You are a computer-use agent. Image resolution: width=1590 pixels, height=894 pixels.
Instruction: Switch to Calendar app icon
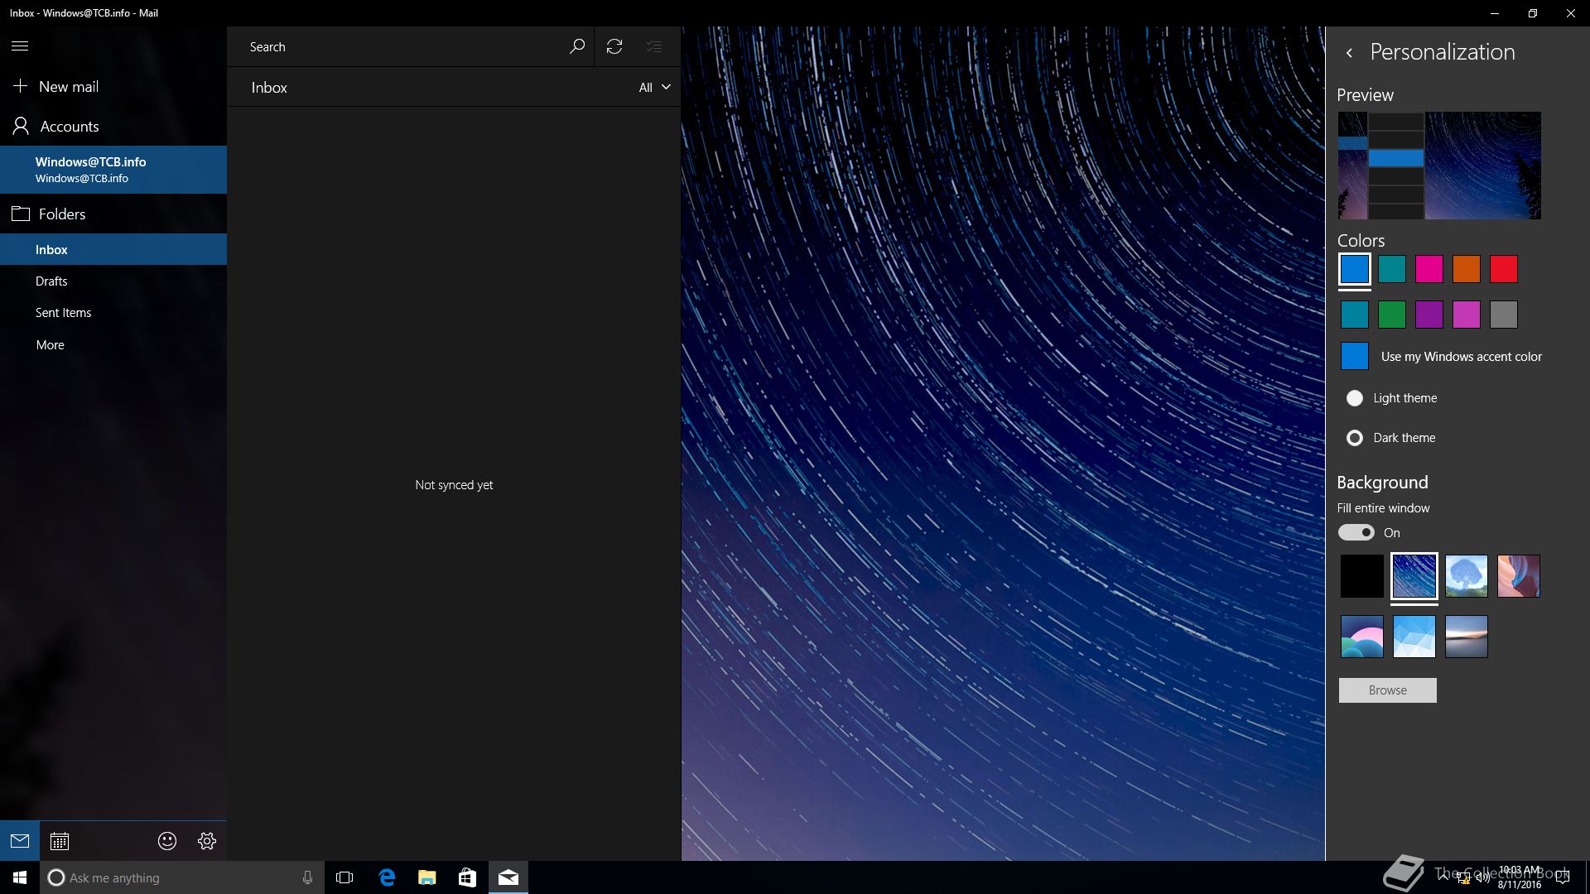60,841
